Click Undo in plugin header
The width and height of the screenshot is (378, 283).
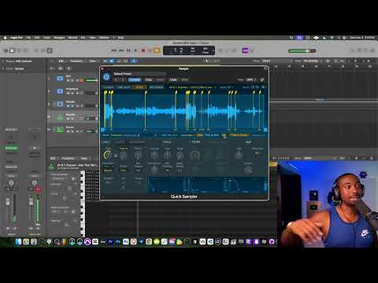point(173,79)
